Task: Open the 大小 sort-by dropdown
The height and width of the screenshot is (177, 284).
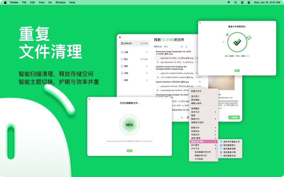Action: point(173,47)
